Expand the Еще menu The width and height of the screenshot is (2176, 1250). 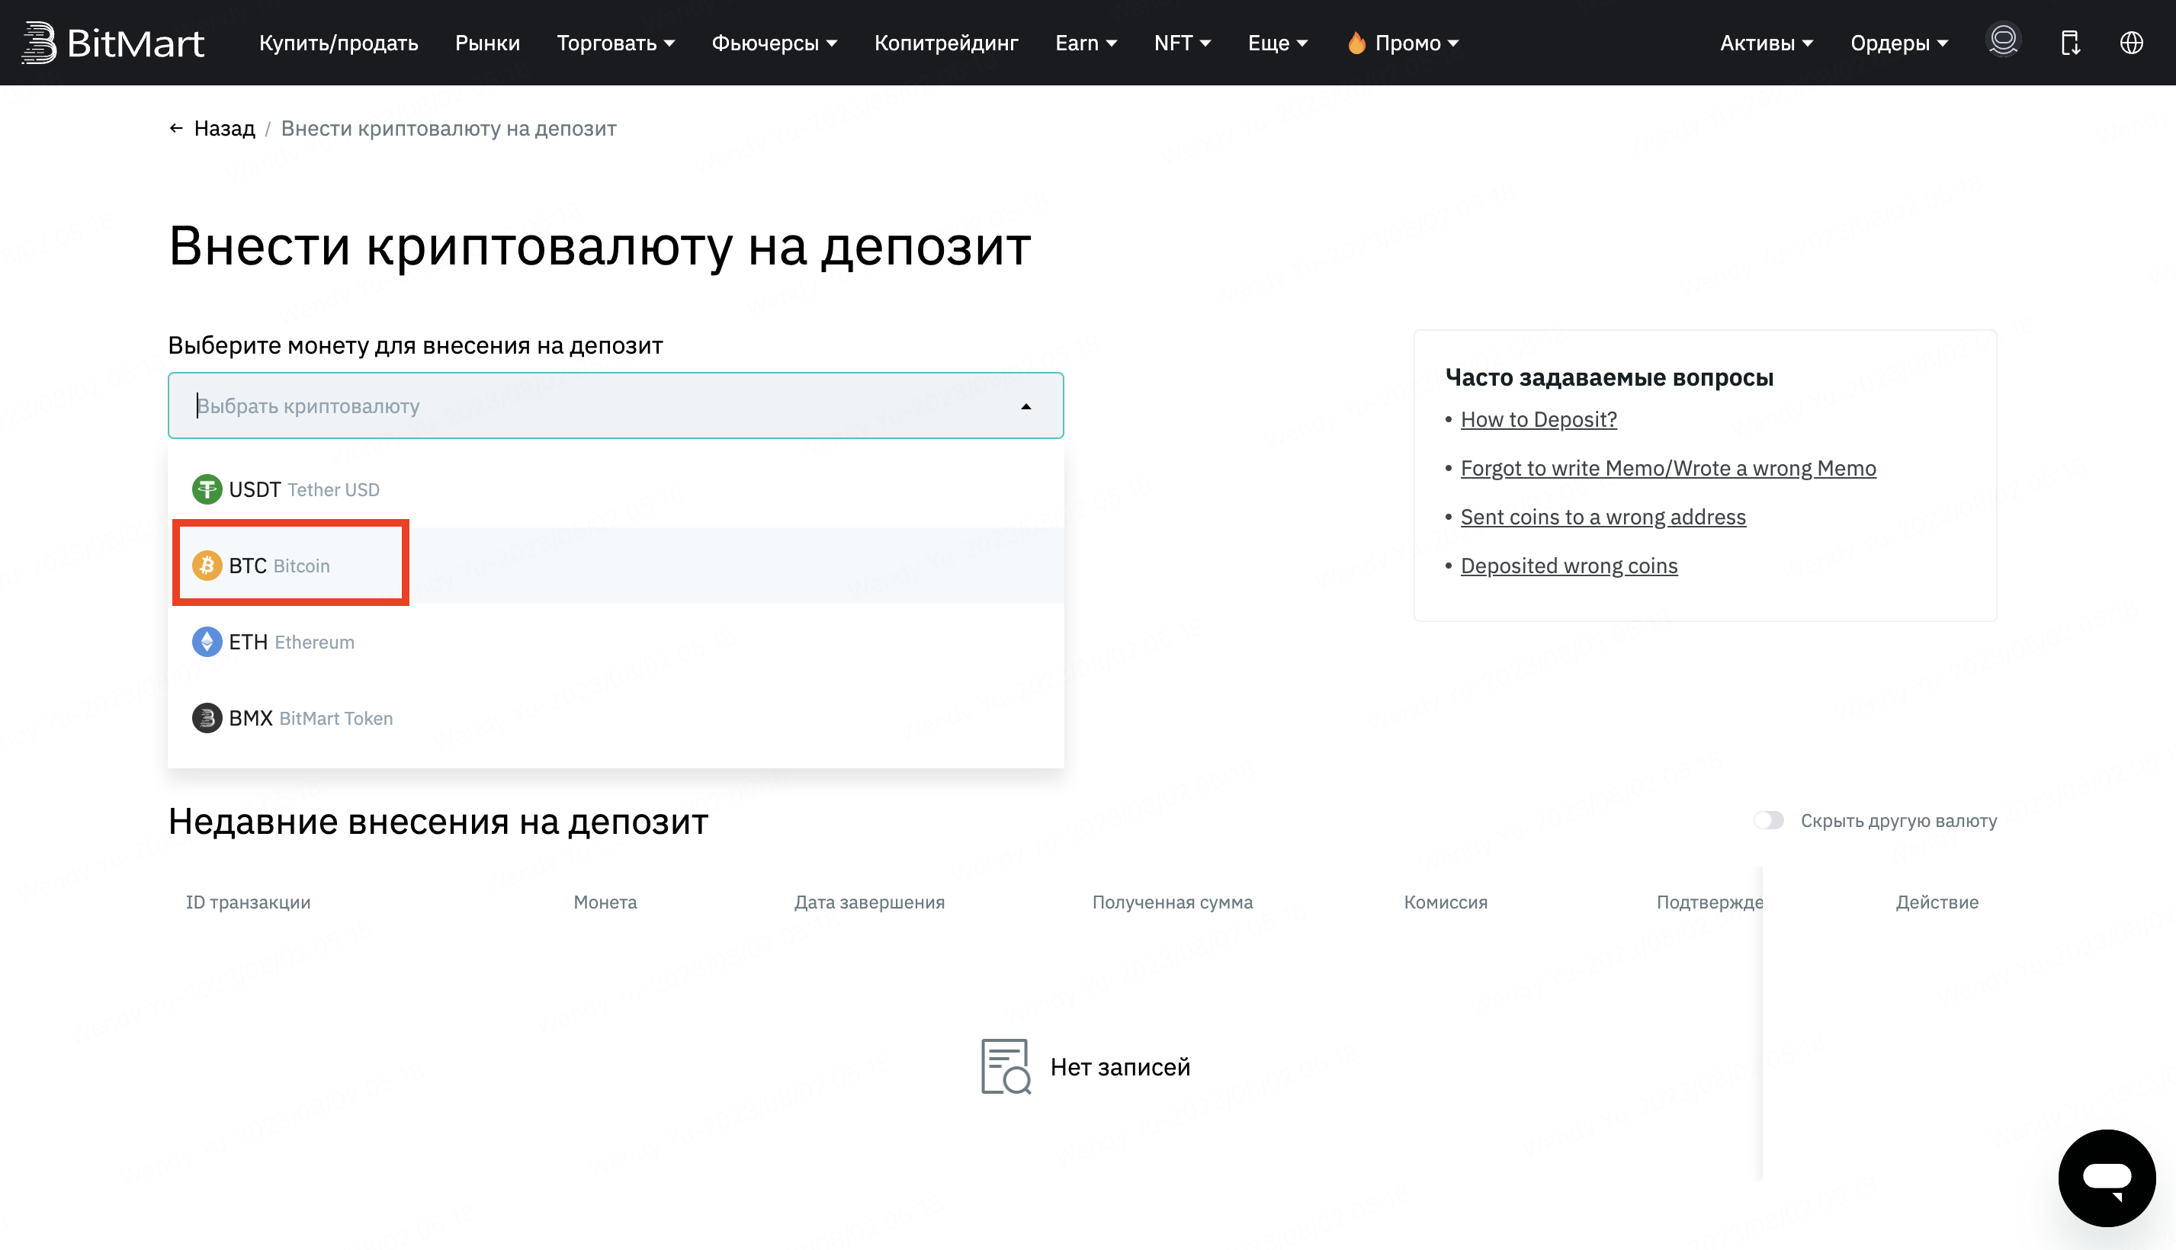point(1278,43)
